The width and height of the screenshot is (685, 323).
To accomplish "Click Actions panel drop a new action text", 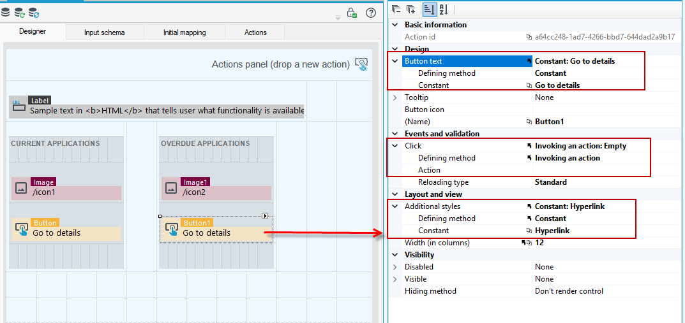I will (281, 64).
